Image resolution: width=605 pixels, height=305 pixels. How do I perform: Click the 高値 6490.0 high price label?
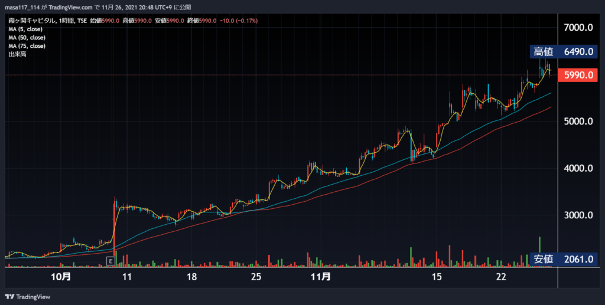[564, 51]
